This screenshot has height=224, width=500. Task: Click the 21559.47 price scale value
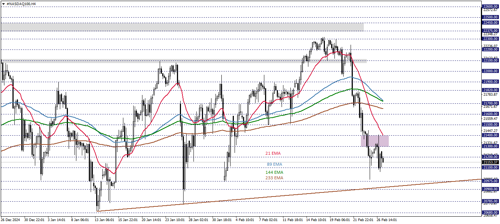click(x=491, y=119)
